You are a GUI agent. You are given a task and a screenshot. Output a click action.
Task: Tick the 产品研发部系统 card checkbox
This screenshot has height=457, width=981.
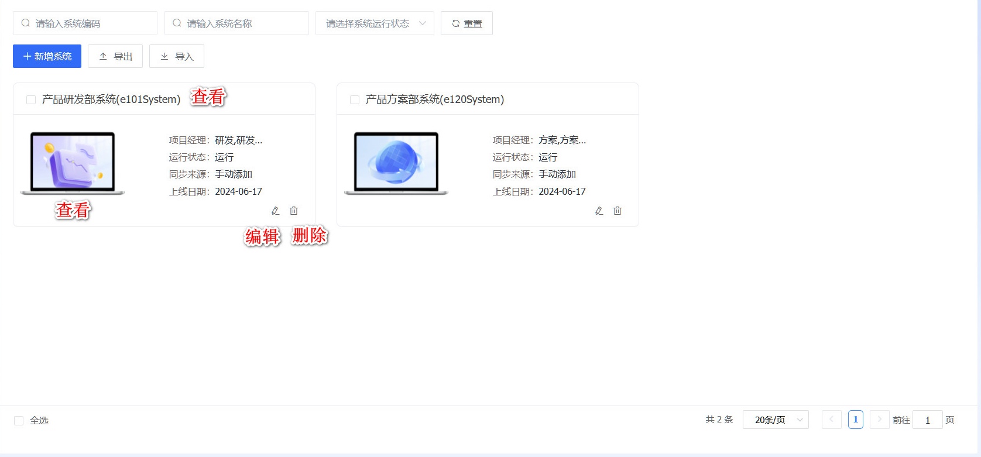[31, 100]
